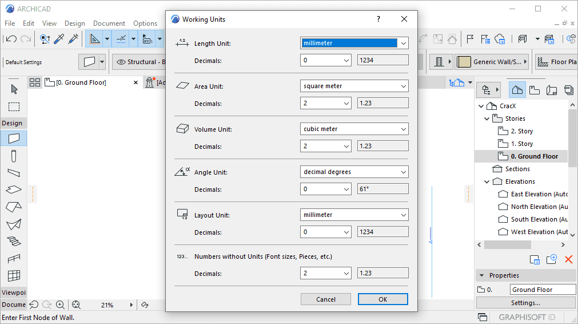Open Length Unit Decimals dropdown
The image size is (578, 324).
(x=325, y=60)
